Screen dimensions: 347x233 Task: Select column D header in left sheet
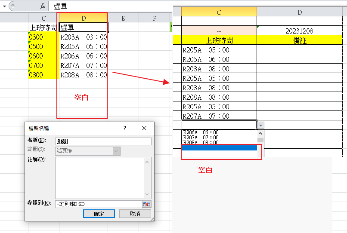click(83, 18)
